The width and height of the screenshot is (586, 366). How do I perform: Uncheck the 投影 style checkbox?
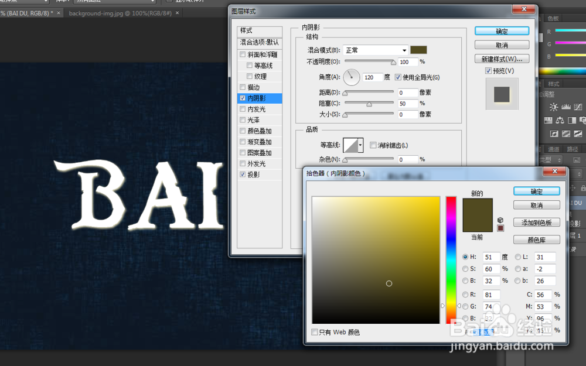(243, 175)
